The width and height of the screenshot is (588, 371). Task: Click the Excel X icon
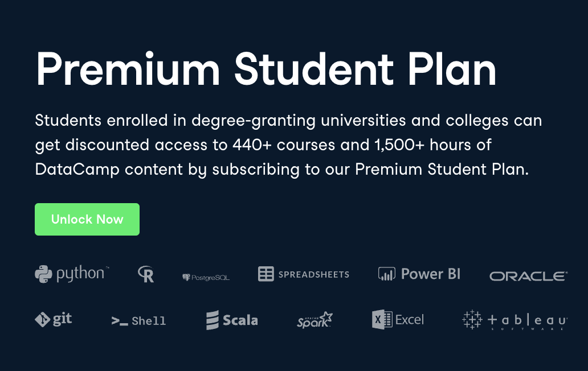point(380,319)
